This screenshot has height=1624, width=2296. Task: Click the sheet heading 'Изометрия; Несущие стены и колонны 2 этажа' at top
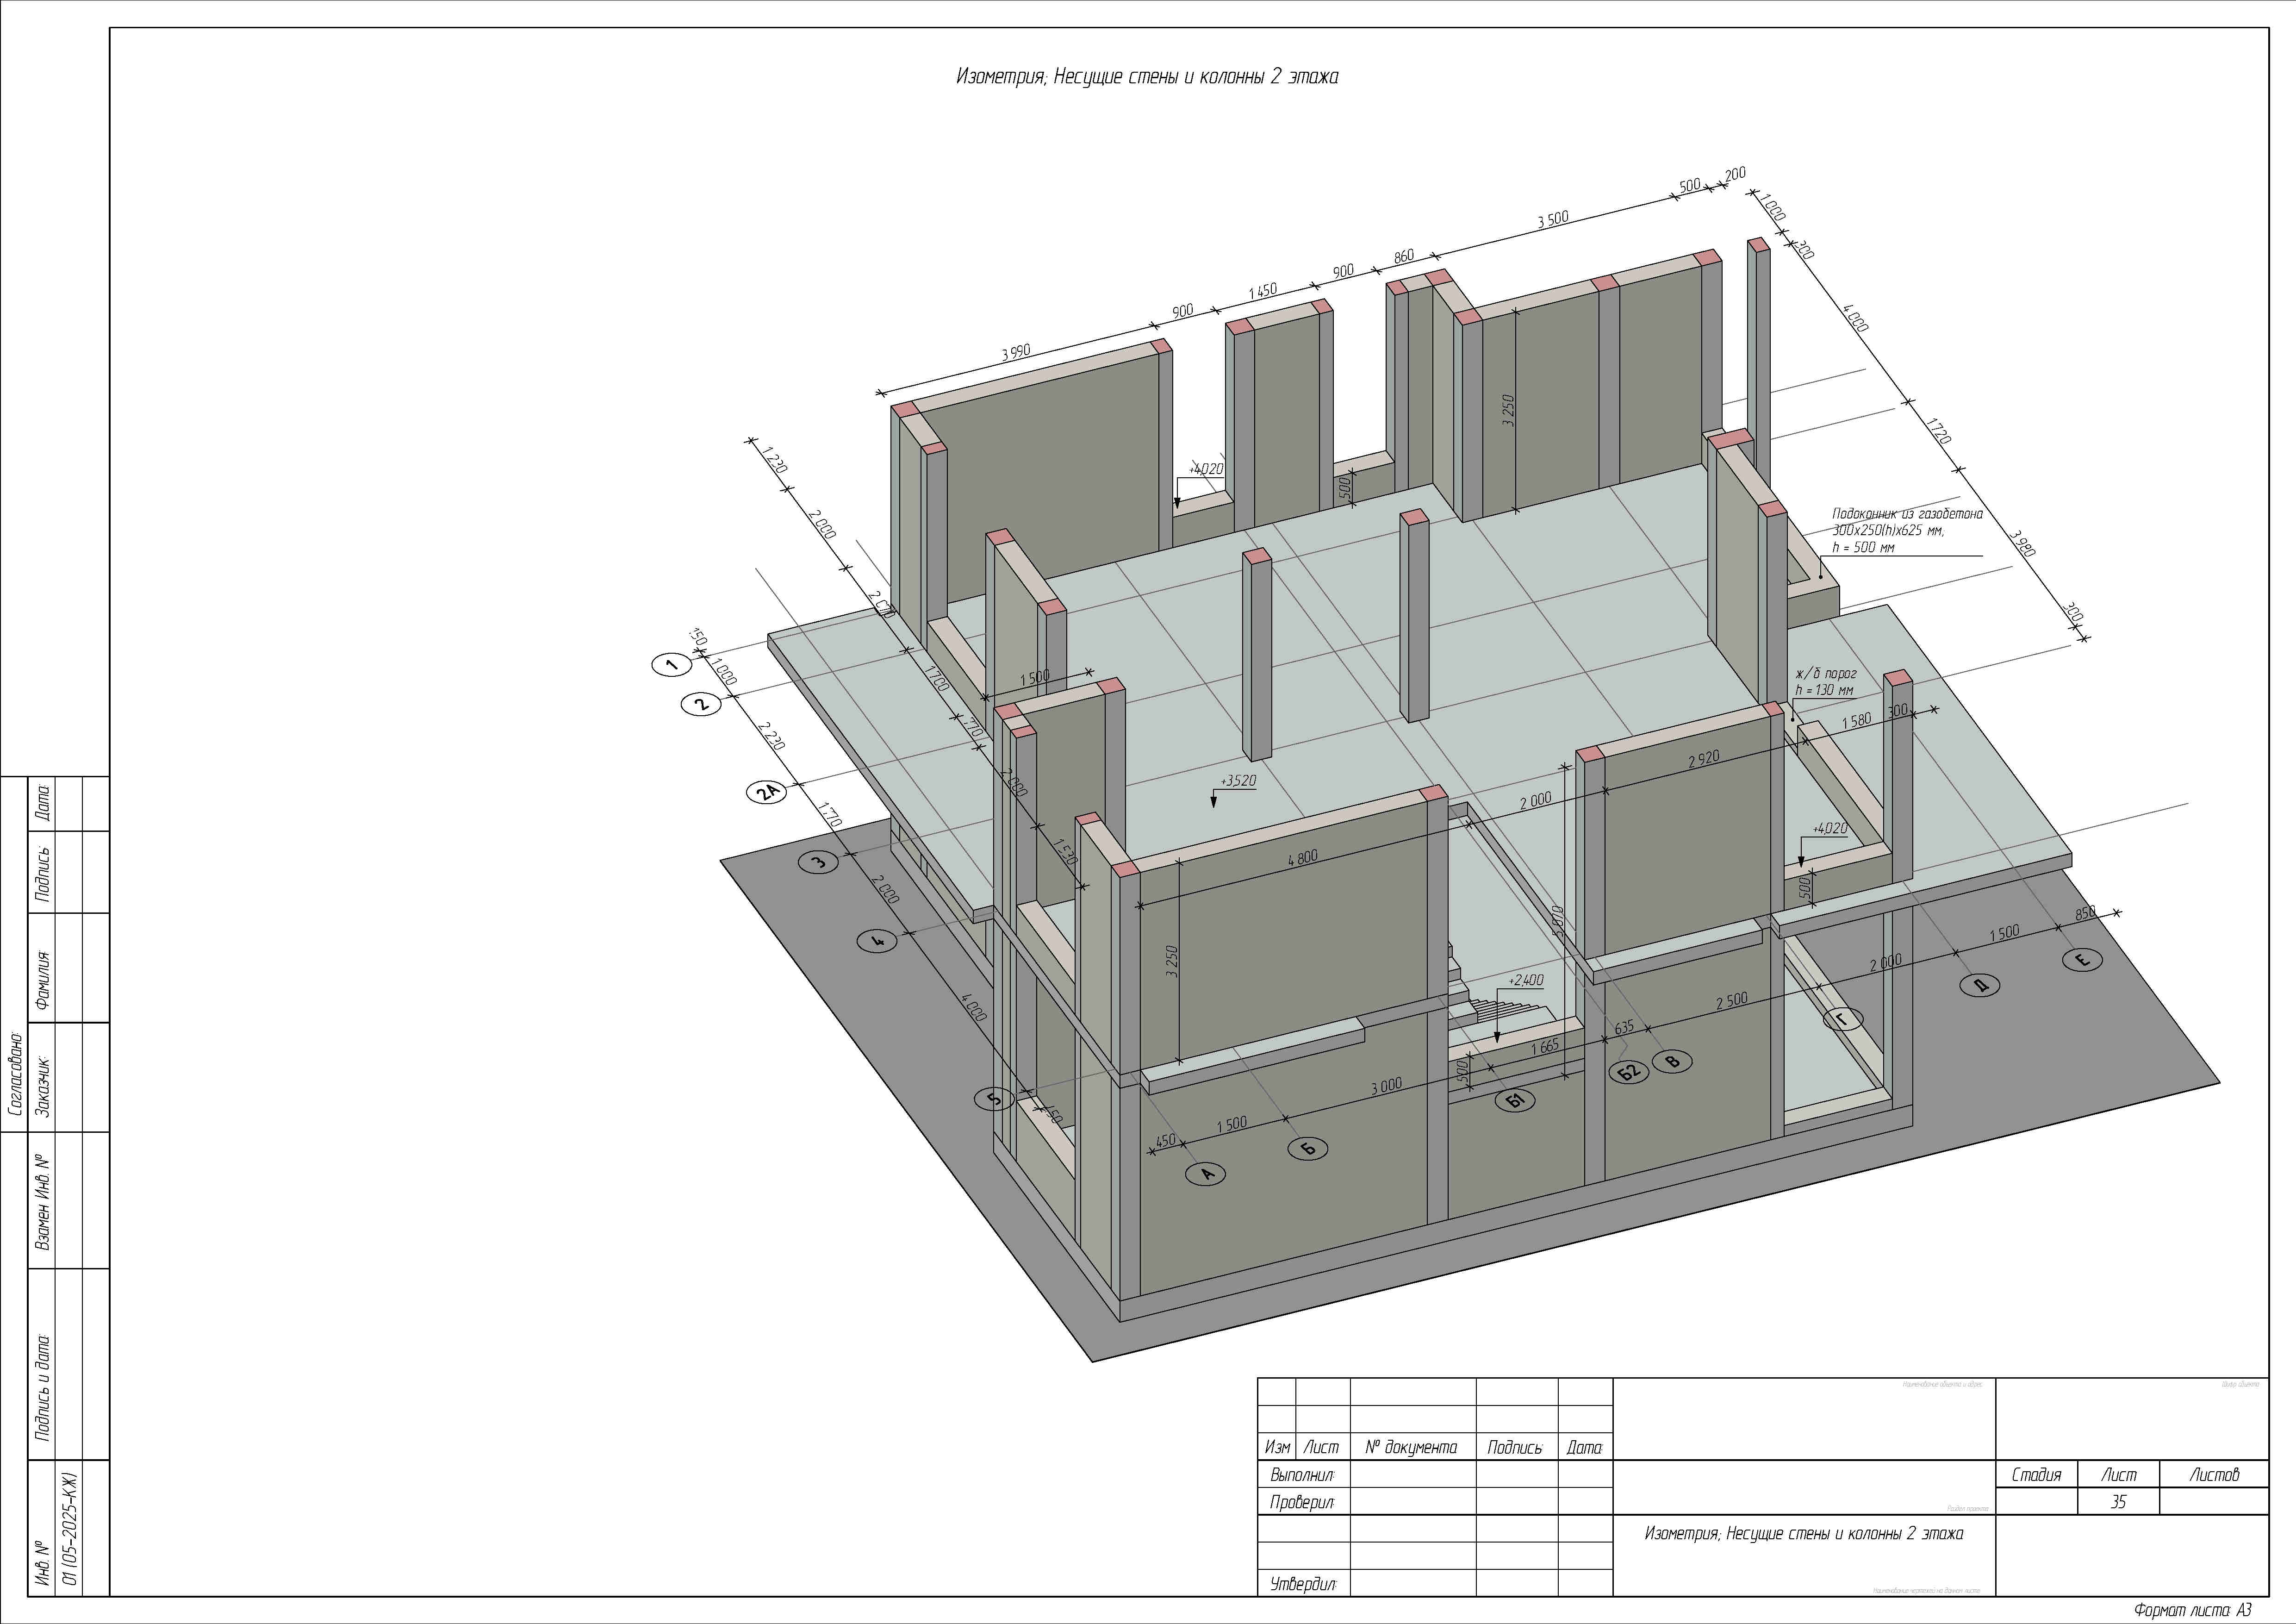[1147, 77]
